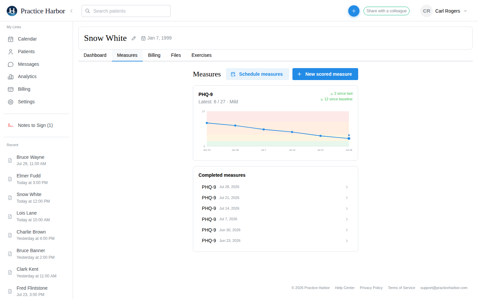Open the Carl Rogers account menu
478x299 pixels.
point(444,11)
